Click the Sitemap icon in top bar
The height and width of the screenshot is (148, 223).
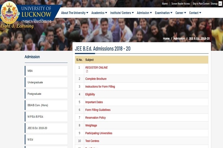point(220,4)
